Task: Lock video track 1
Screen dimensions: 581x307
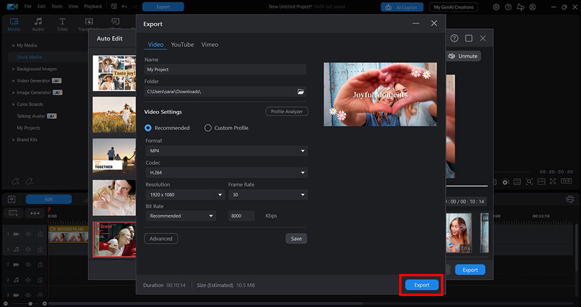Action: [x=40, y=234]
